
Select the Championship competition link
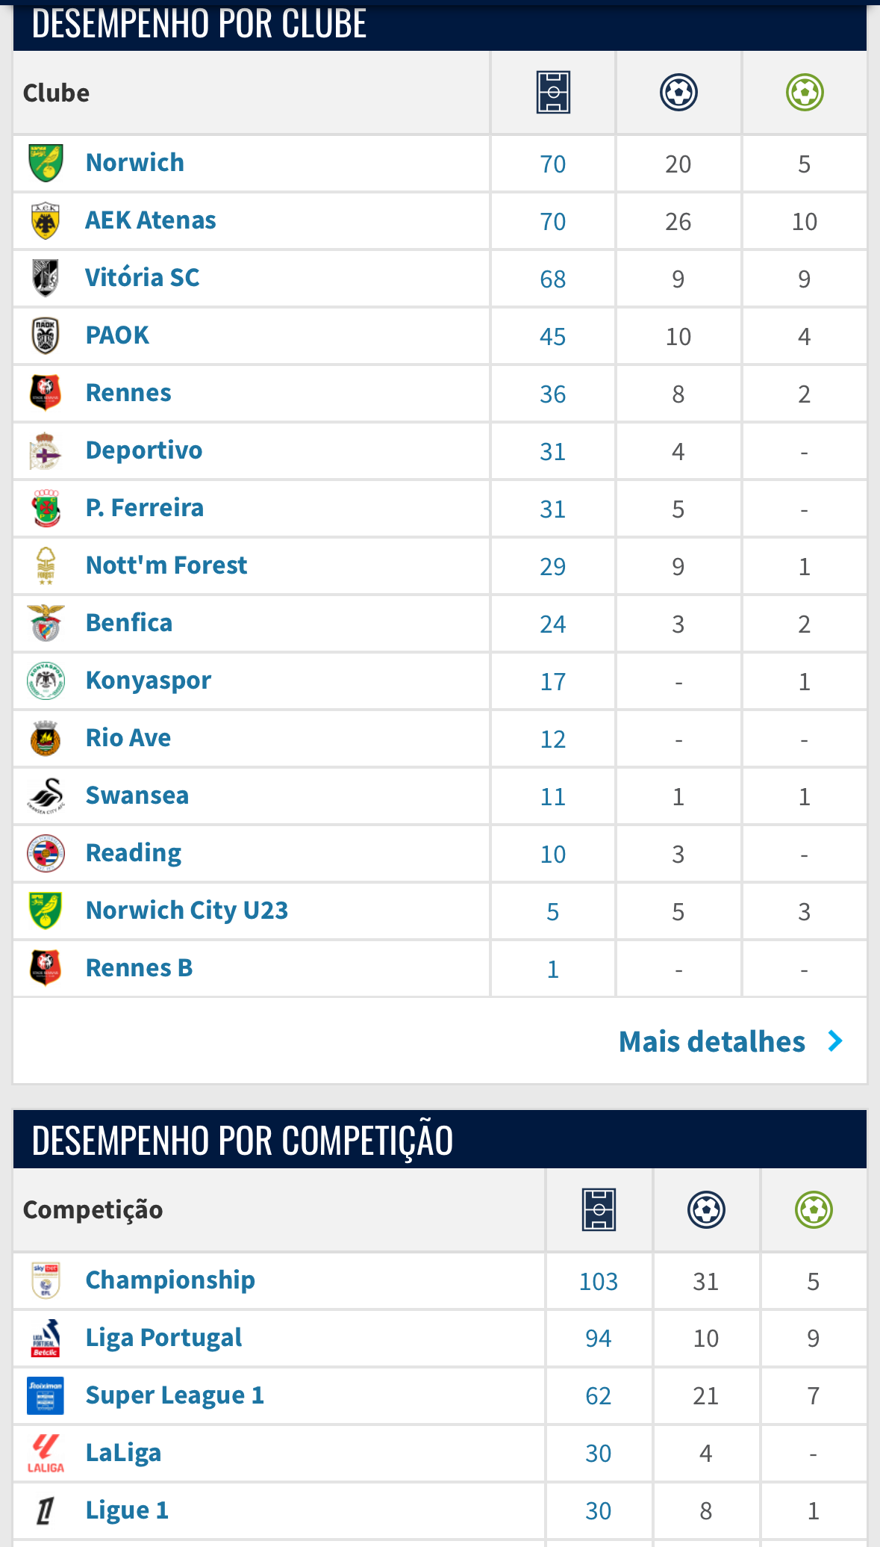[170, 1280]
